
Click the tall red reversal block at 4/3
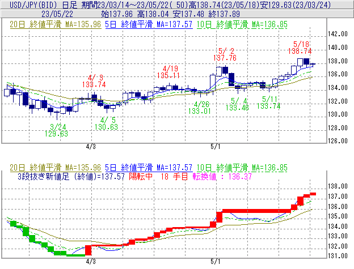click(x=88, y=250)
